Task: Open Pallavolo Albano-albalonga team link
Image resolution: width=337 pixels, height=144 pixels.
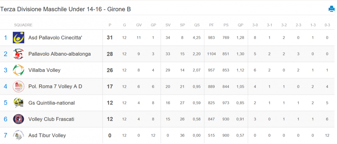Action: [60, 54]
